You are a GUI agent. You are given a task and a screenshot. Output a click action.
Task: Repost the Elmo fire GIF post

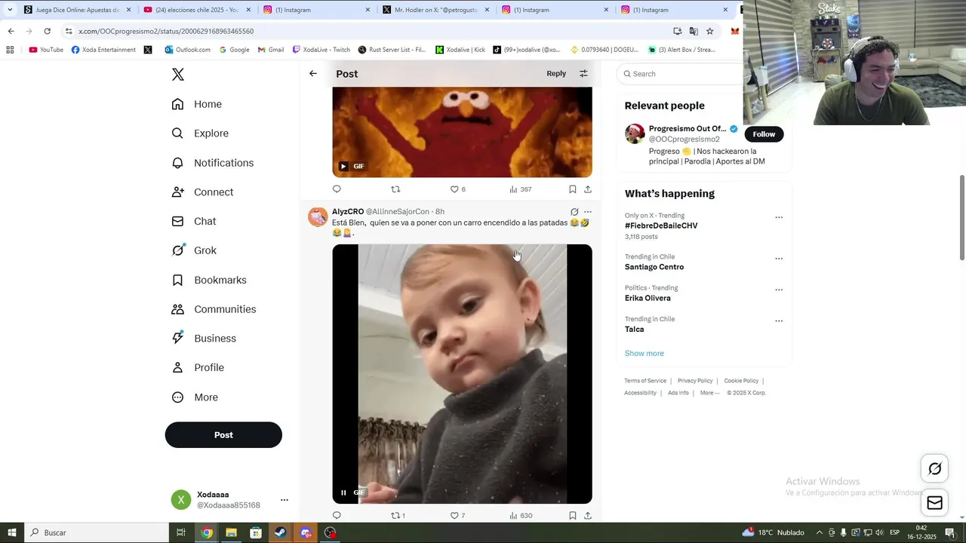click(x=395, y=189)
